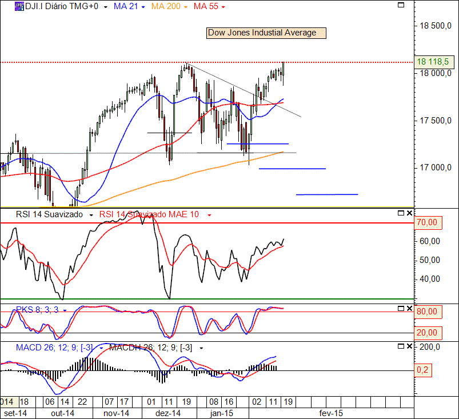The image size is (459, 419).
Task: Select the Dow Jones Industial Average label
Action: (266, 33)
